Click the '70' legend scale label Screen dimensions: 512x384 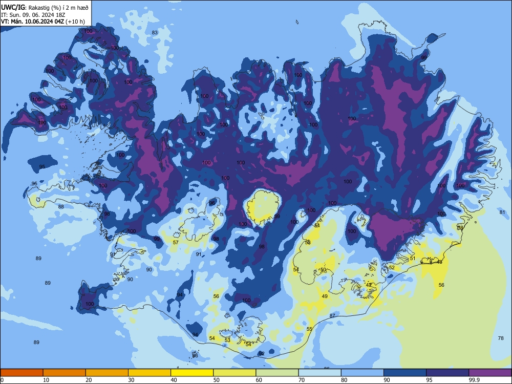(x=302, y=380)
